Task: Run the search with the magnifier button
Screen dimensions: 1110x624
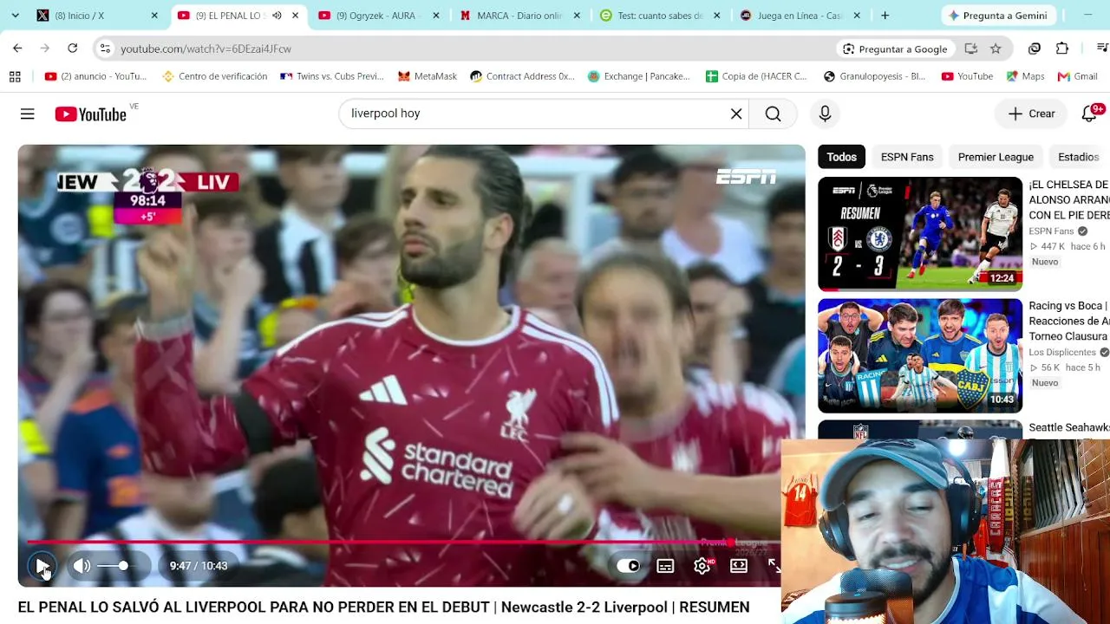Action: click(x=773, y=114)
